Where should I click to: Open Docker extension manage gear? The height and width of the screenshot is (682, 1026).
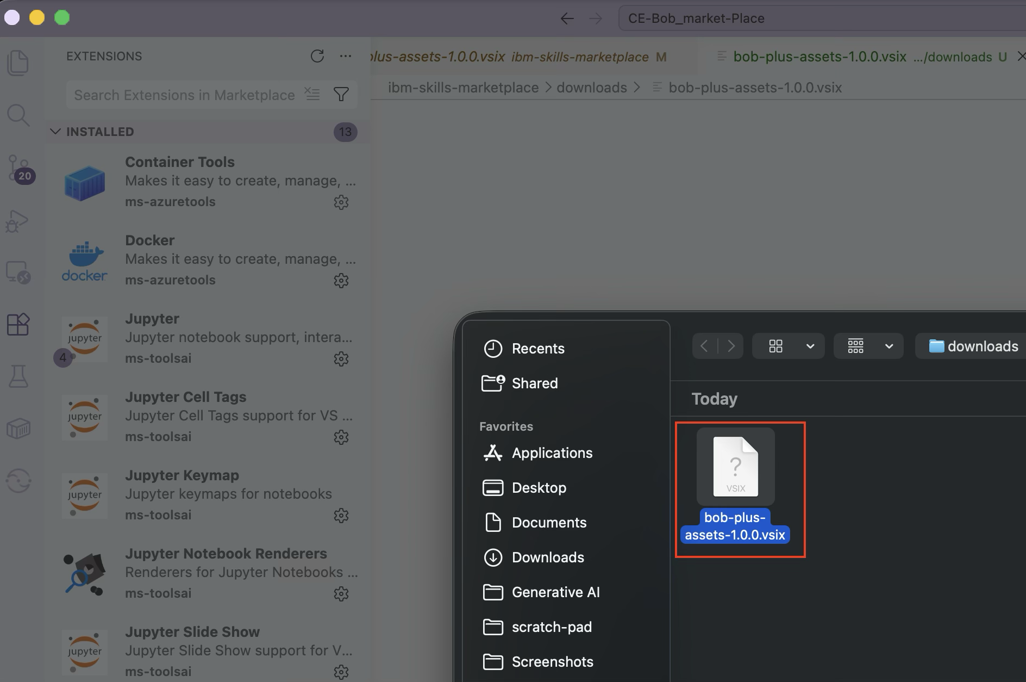pyautogui.click(x=341, y=281)
